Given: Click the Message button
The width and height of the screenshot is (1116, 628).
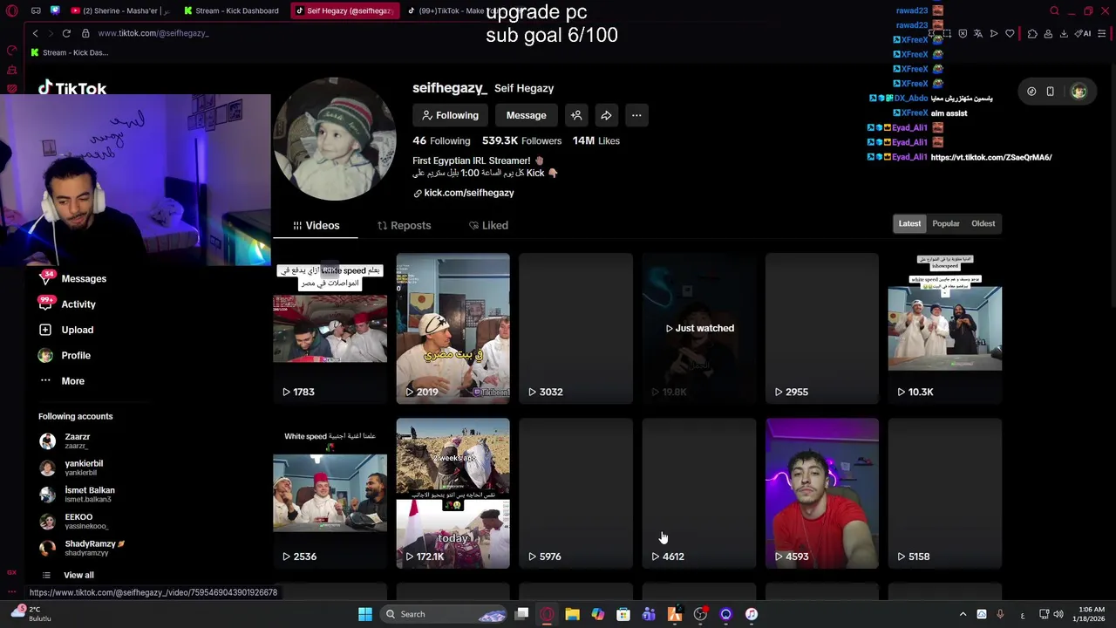Looking at the screenshot, I should 527,115.
